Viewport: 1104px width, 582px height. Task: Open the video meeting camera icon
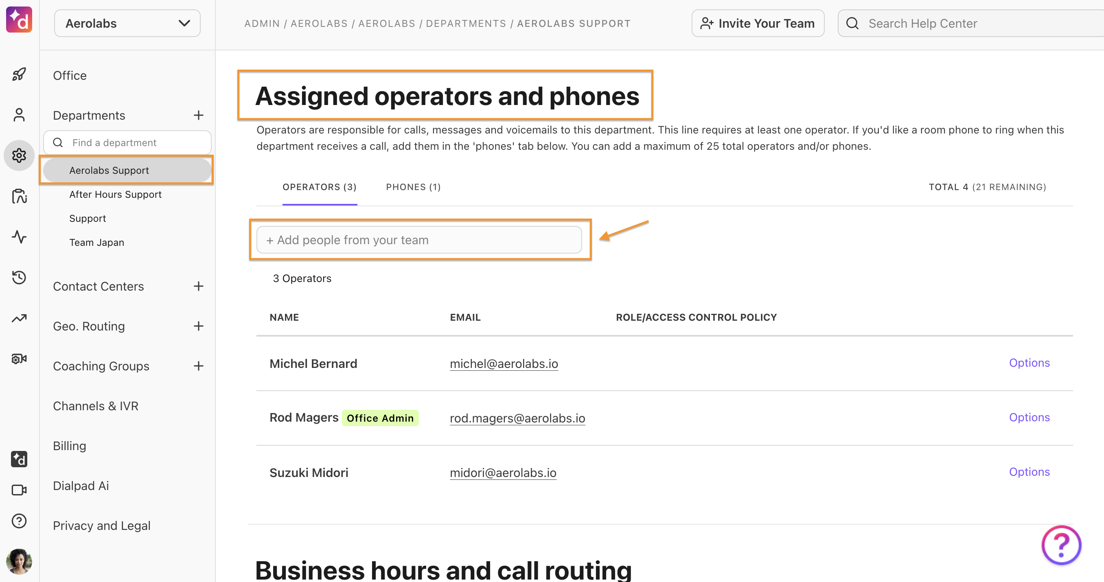point(19,490)
